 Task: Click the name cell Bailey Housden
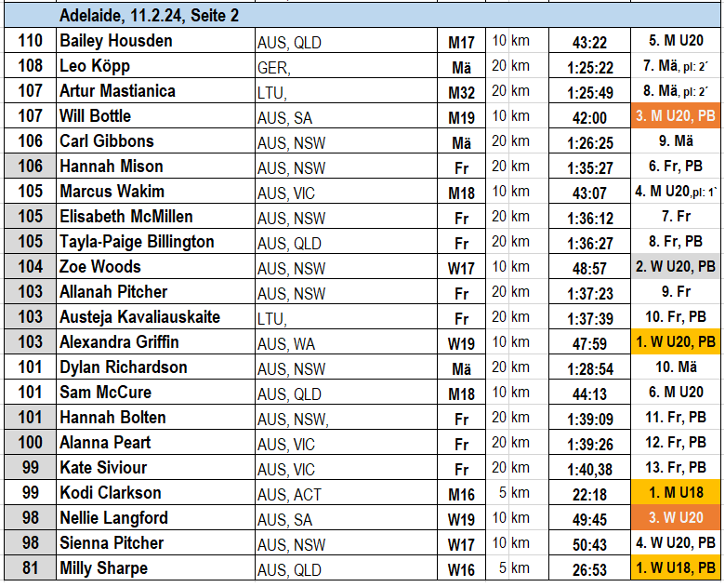[x=155, y=41]
